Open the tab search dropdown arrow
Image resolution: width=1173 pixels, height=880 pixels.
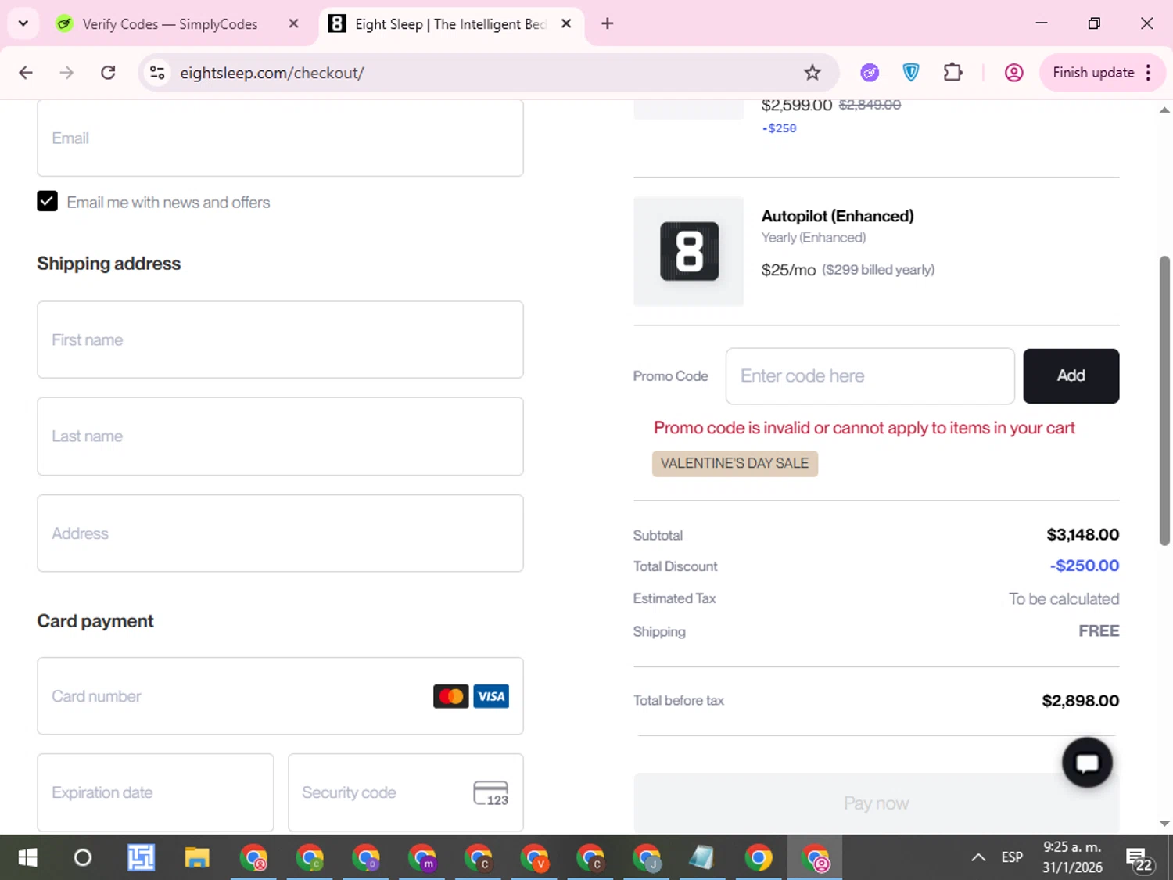(23, 23)
